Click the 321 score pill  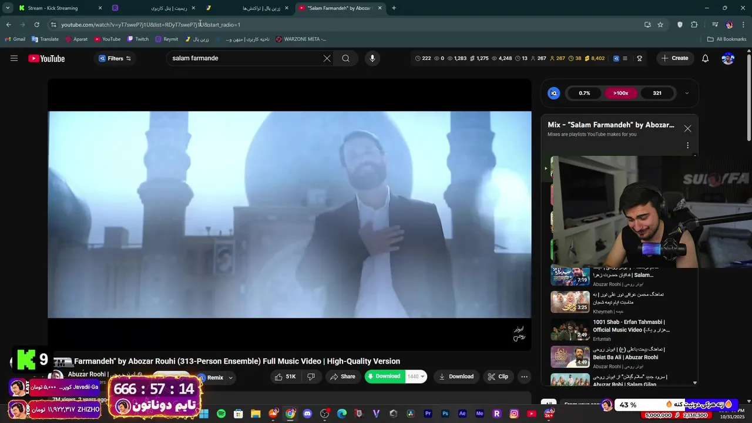(x=657, y=93)
